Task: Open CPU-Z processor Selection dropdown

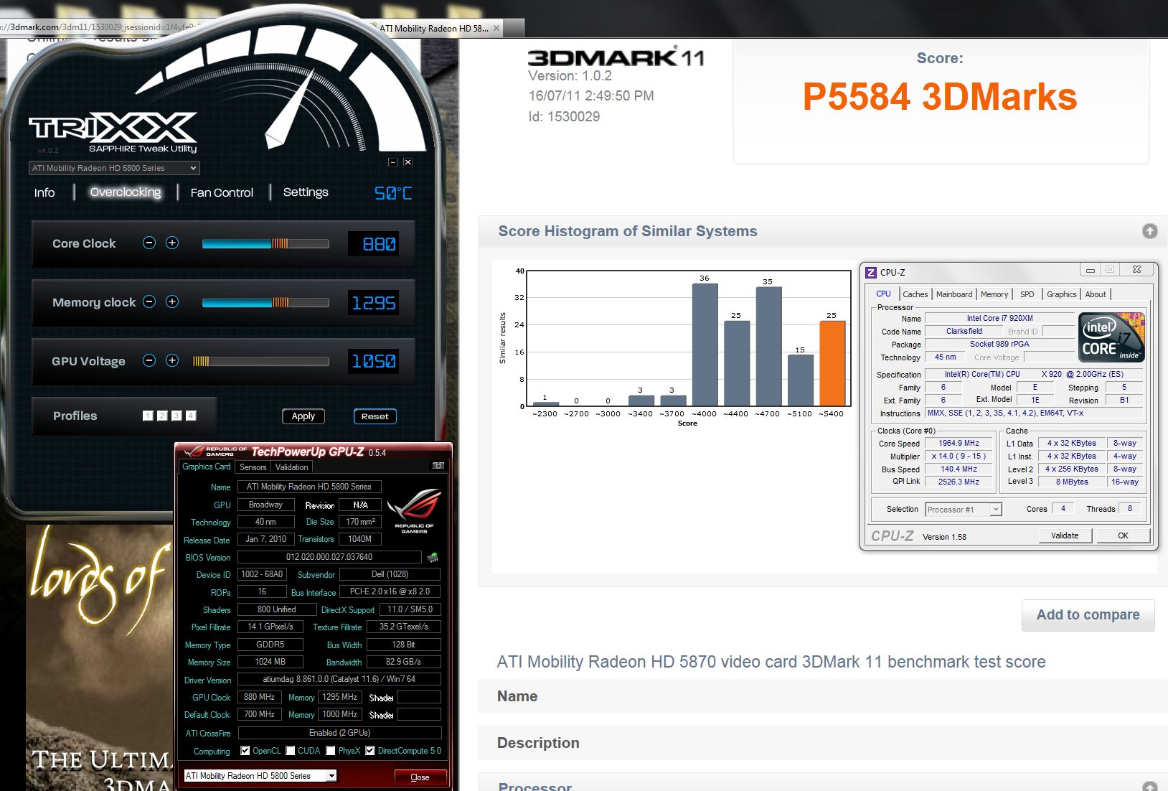Action: [963, 510]
